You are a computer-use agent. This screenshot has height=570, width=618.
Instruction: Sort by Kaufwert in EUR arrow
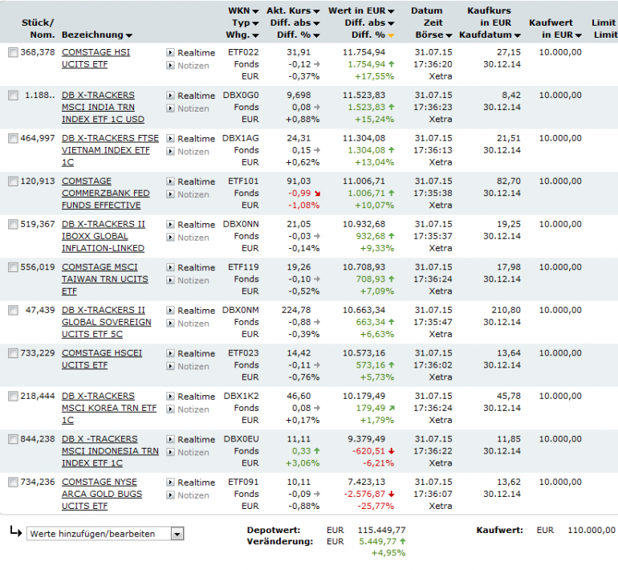click(x=578, y=35)
